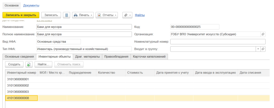Open the Входит в группу field link icon
The image size is (274, 108).
pos(263,49)
